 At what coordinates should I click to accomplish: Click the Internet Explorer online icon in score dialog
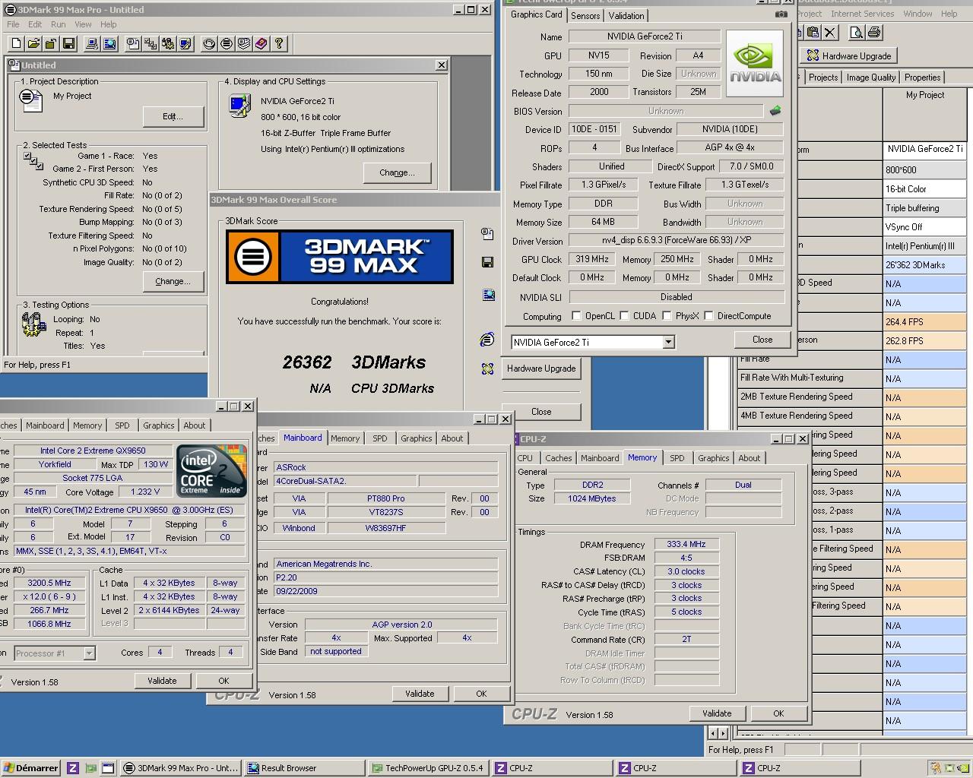click(x=487, y=339)
